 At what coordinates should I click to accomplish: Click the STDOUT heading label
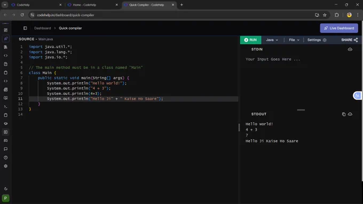(258, 114)
